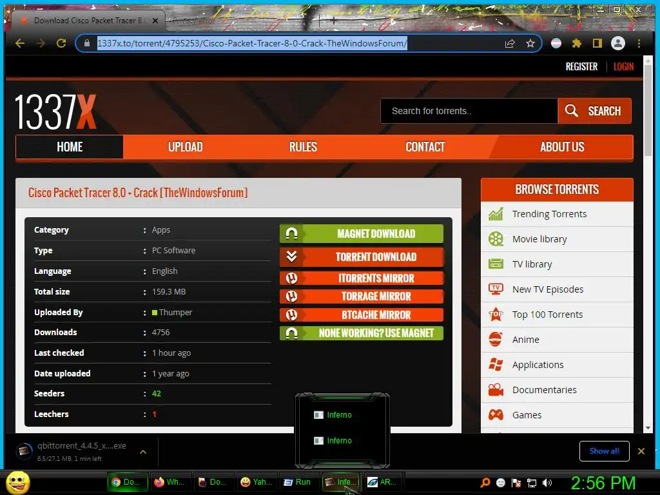Viewport: 660px width, 495px height.
Task: Click Show all downloads button
Action: (604, 451)
